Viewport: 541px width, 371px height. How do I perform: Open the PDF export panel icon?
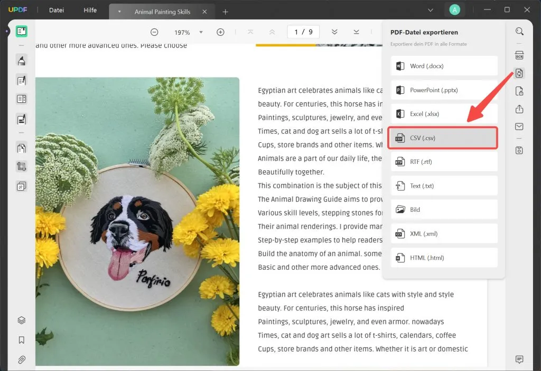(519, 73)
